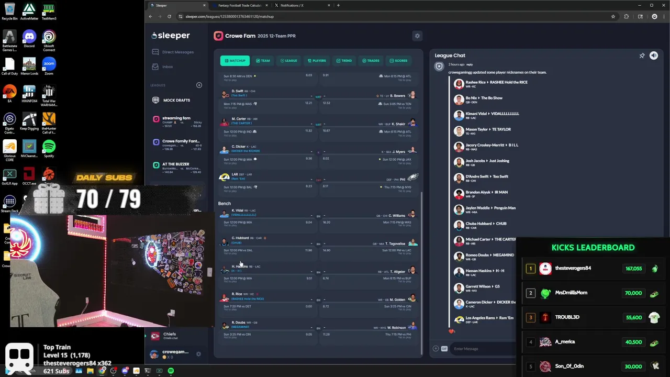Switch to the TRADES tab
This screenshot has height=377, width=670.
371,61
